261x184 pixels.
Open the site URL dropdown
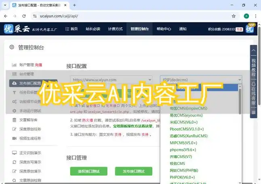click(111, 80)
